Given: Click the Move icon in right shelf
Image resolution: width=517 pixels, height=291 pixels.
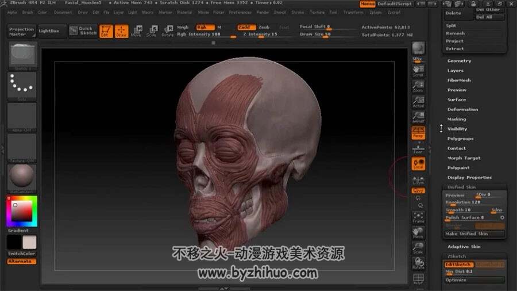Looking at the screenshot, I should (x=418, y=232).
